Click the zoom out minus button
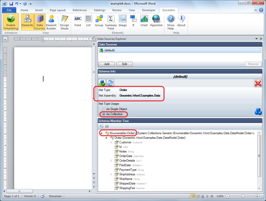This screenshot has height=201, width=266. (x=228, y=196)
